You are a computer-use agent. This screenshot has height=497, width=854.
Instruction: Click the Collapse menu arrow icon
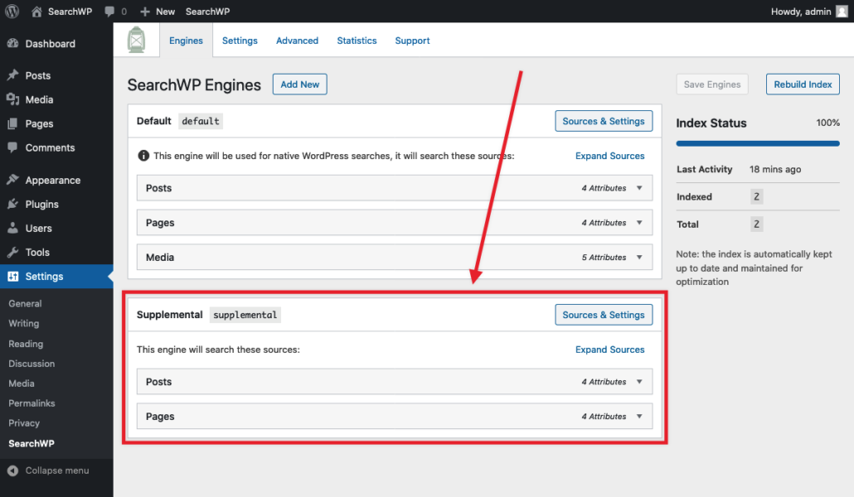point(12,470)
